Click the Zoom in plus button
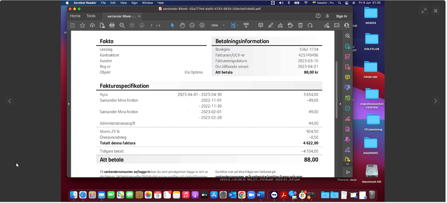 click(x=202, y=25)
